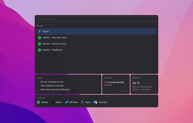Join the C-Levels Monthly meeting

point(125,91)
